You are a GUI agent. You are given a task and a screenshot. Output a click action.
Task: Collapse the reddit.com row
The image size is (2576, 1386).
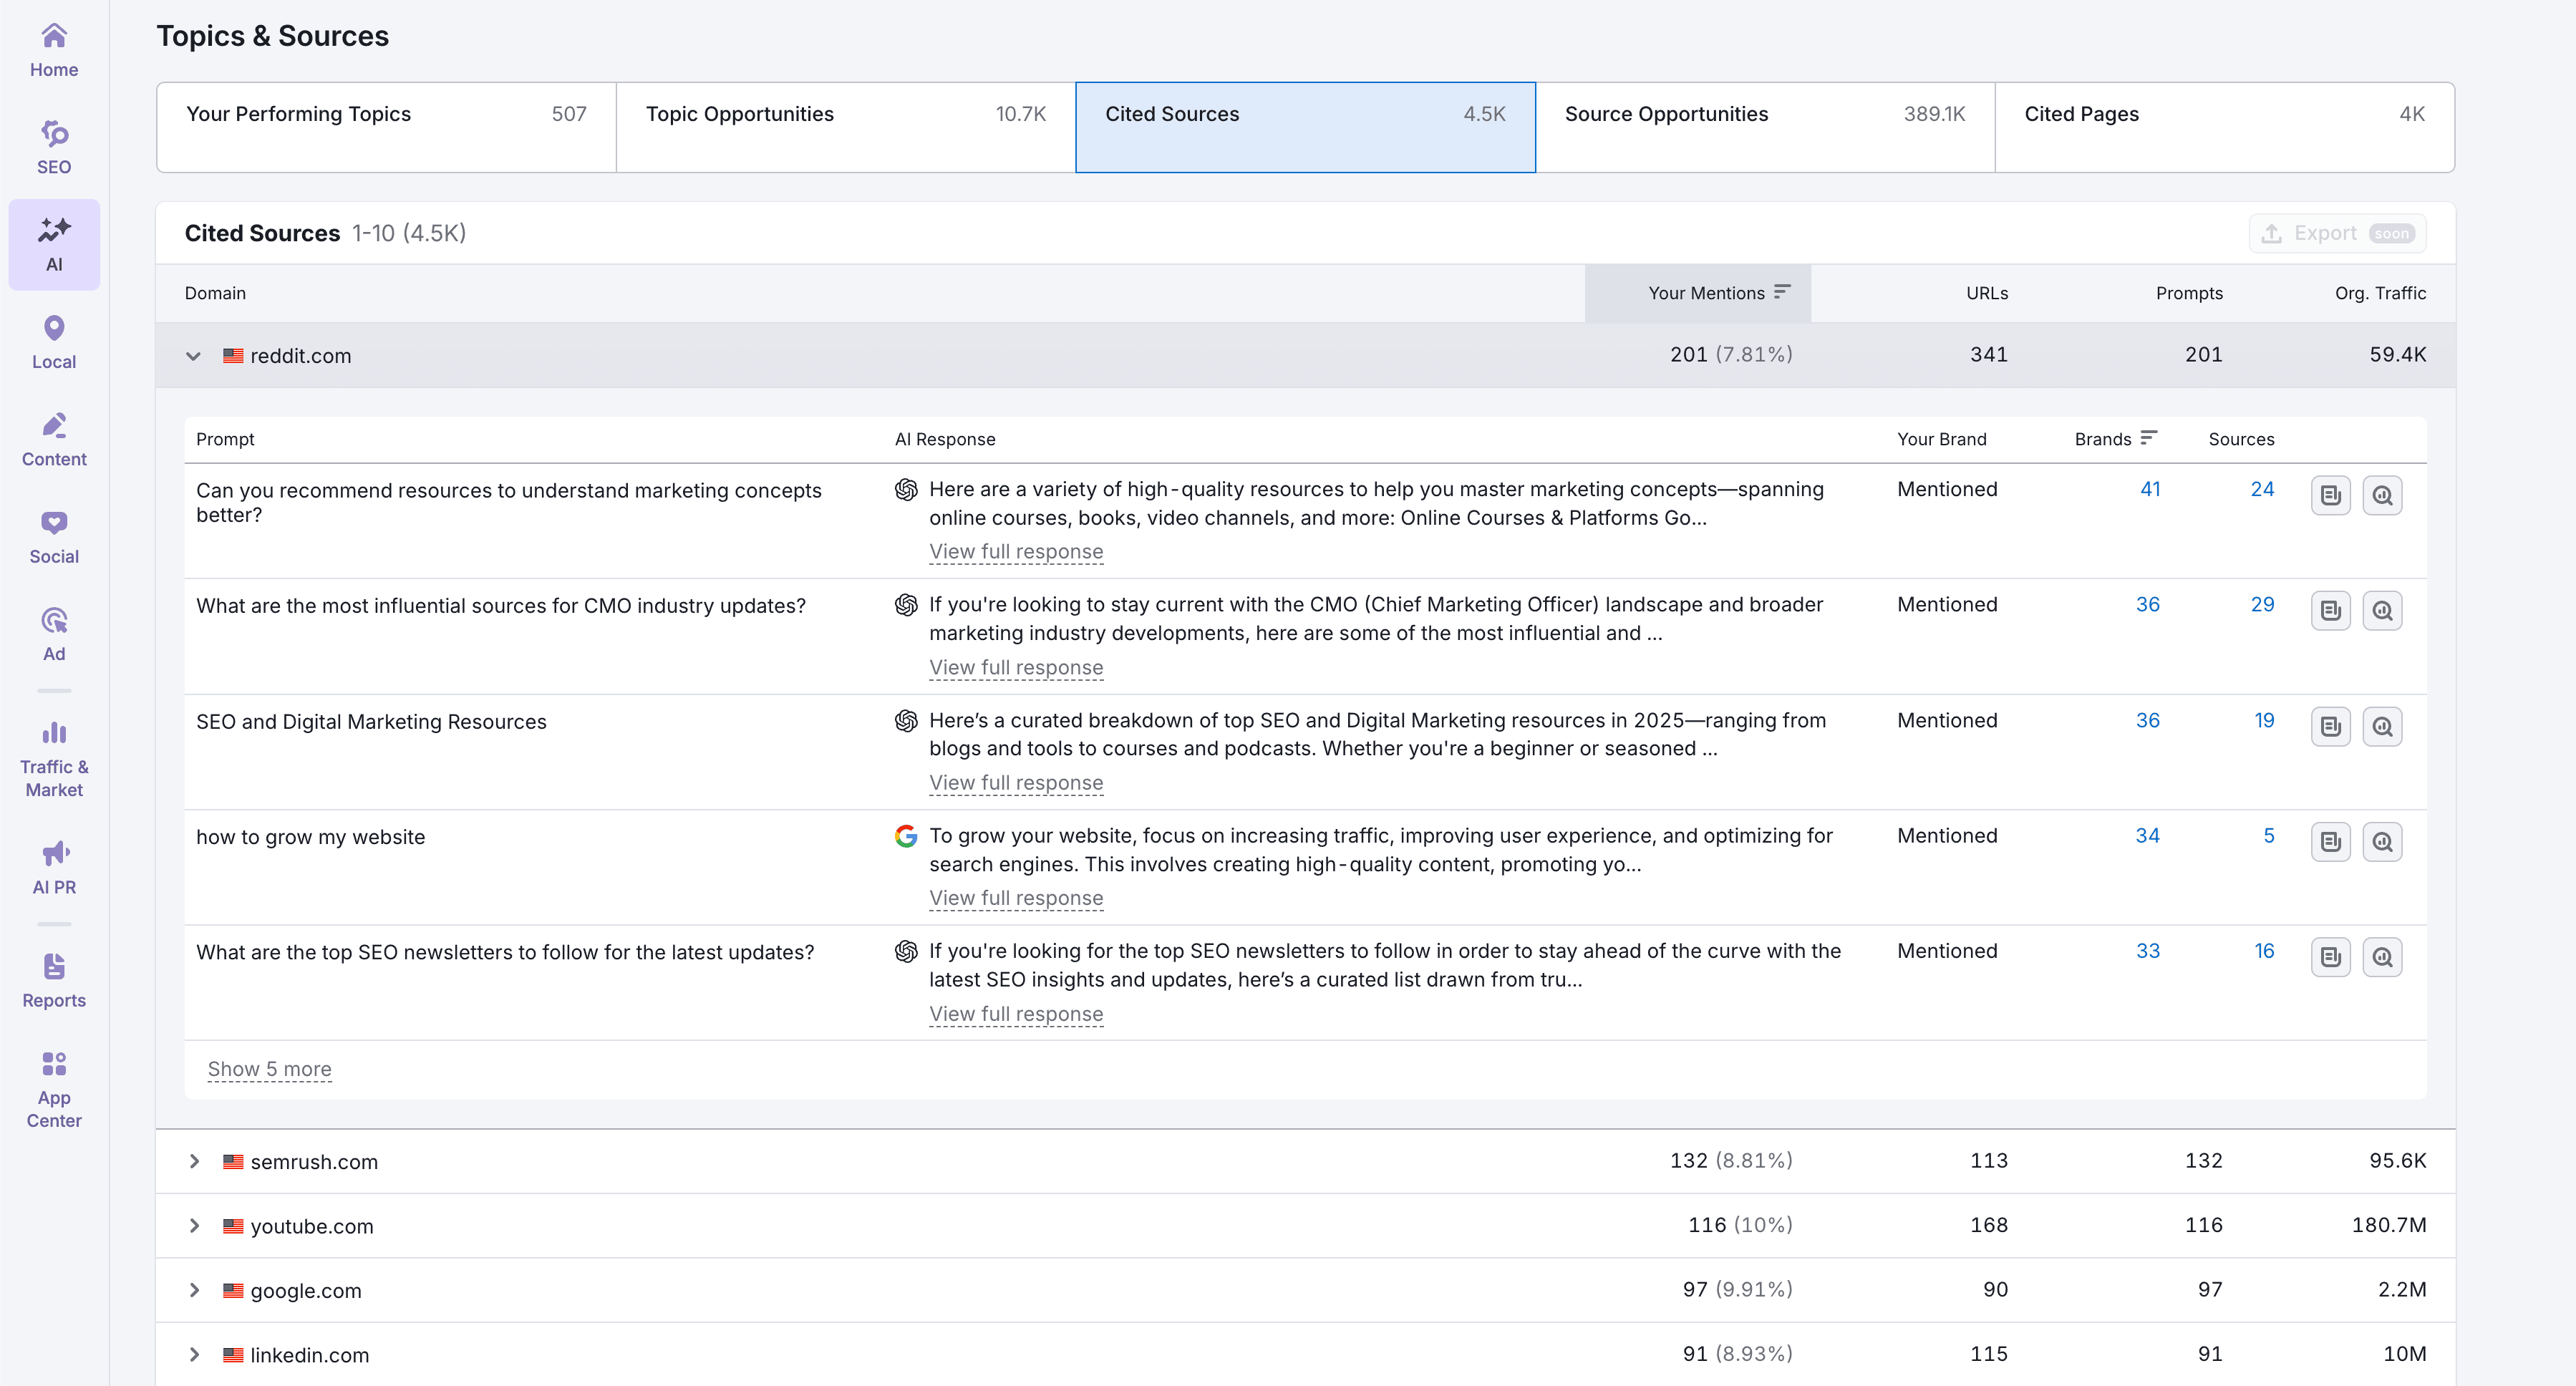(x=193, y=356)
